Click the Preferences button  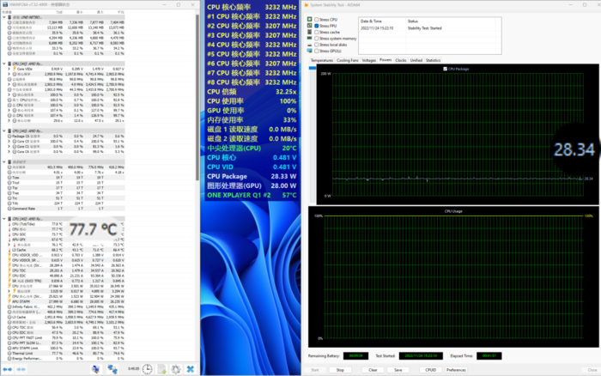tap(456, 370)
